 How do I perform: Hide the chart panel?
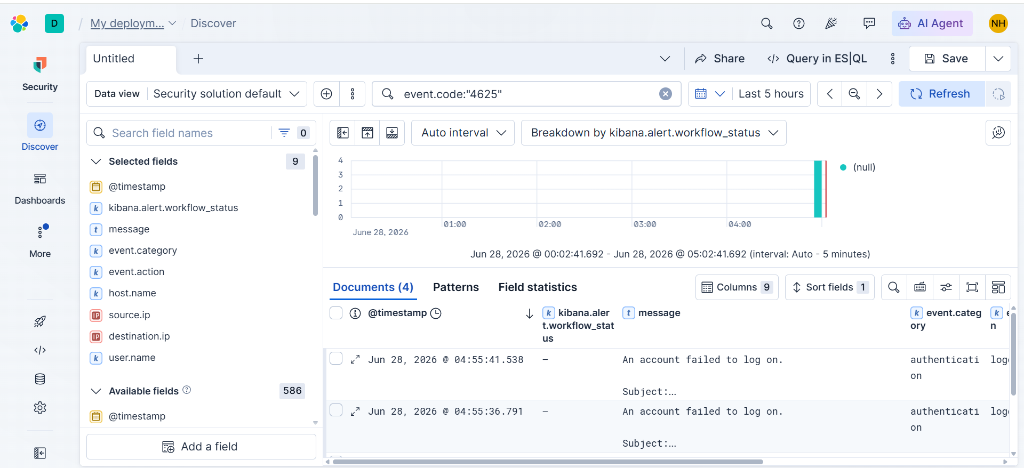click(367, 133)
